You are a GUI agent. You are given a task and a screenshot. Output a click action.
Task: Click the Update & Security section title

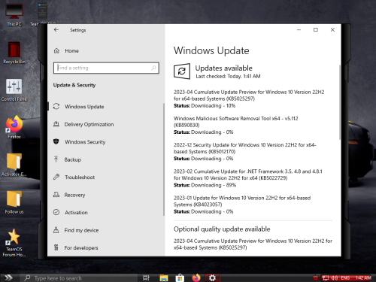click(x=74, y=85)
